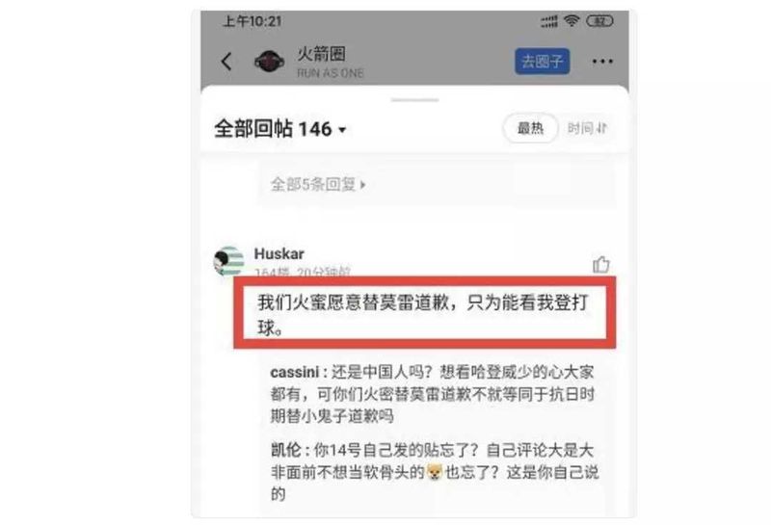The image size is (771, 525).
Task: Open the 火箭圈 title link
Action: click(x=321, y=54)
